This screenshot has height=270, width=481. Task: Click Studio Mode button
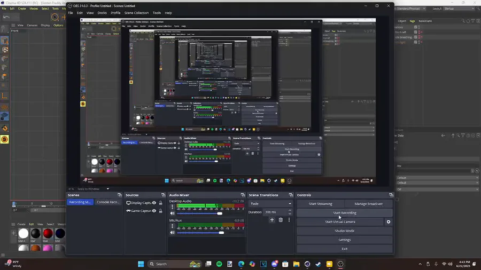345,231
